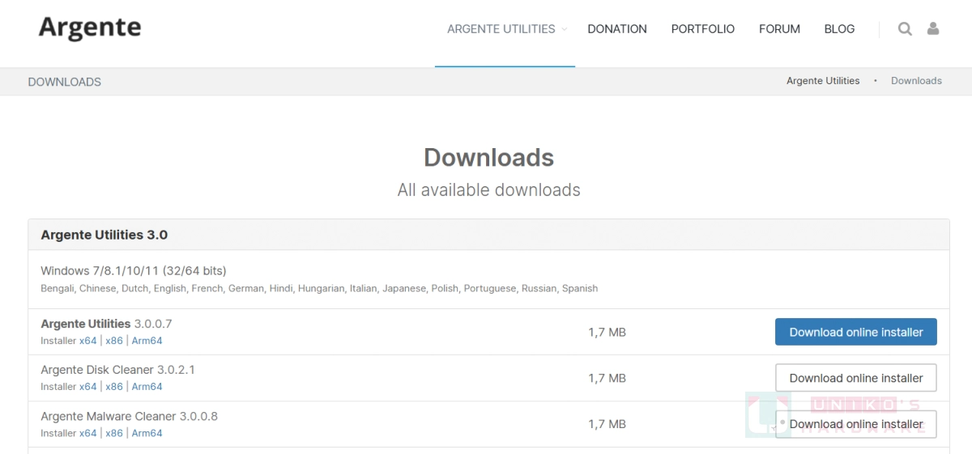Select the Windows 7/8.1/10/11 (32/64 bits) text
The width and height of the screenshot is (972, 454).
tap(134, 270)
